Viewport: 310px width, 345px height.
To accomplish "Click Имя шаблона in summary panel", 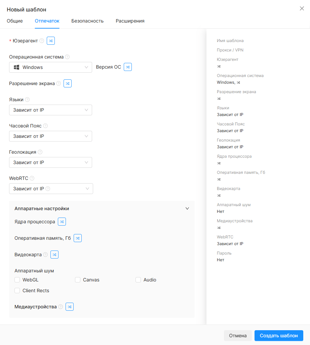I will coord(230,40).
